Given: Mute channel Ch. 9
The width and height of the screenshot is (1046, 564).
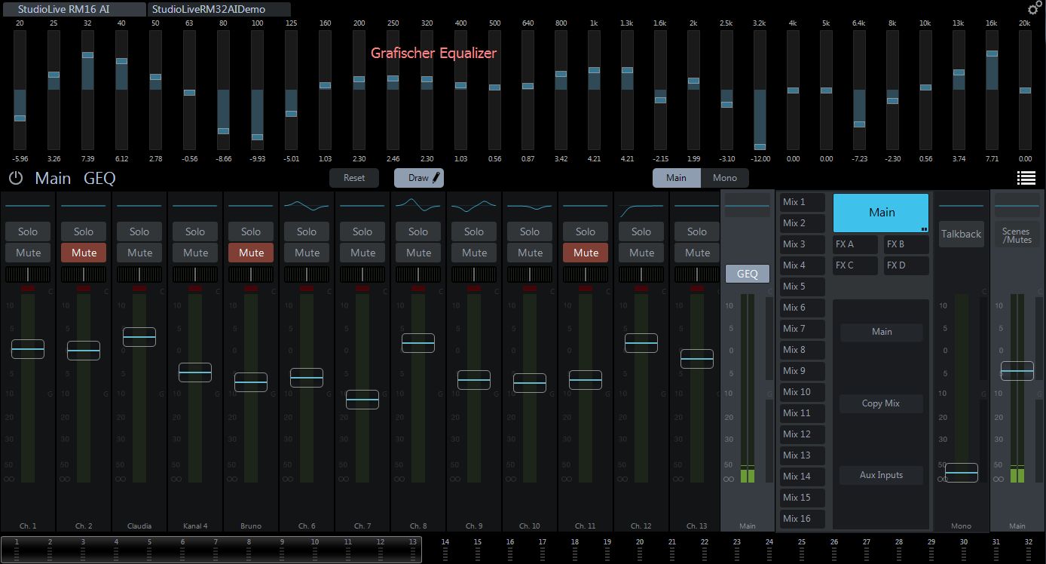Looking at the screenshot, I should 474,253.
